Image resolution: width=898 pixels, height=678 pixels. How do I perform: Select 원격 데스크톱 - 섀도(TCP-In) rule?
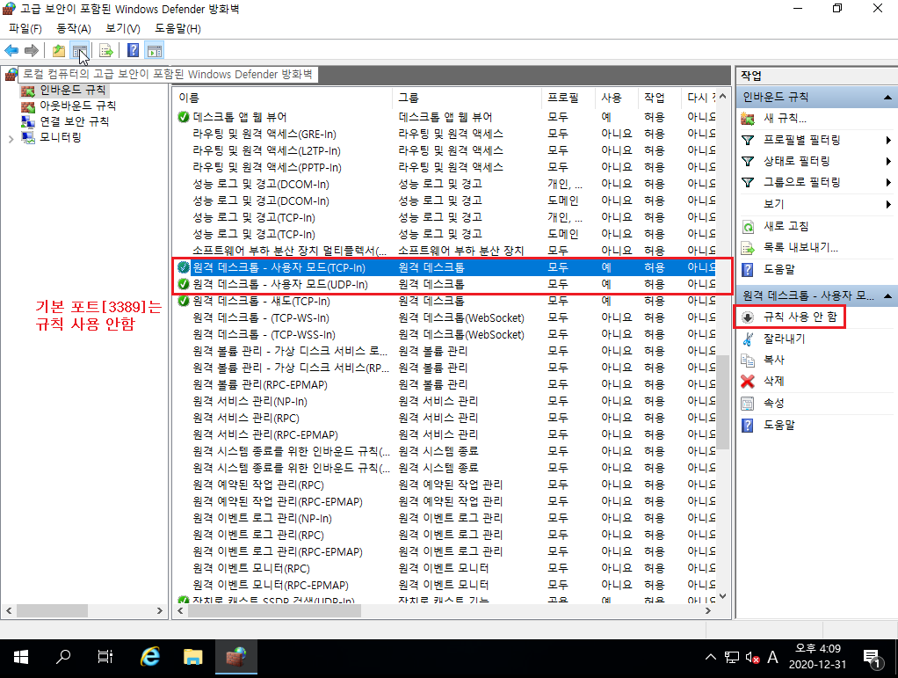[x=445, y=301]
